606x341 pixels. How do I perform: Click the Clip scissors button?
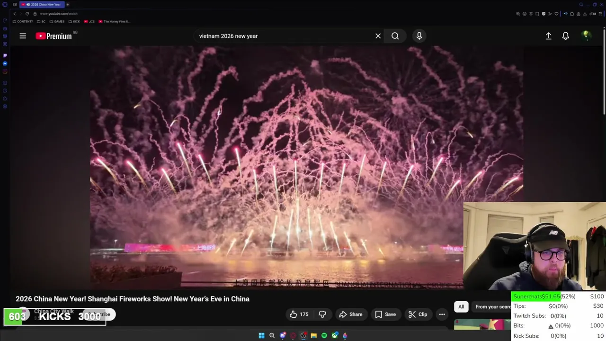click(418, 314)
